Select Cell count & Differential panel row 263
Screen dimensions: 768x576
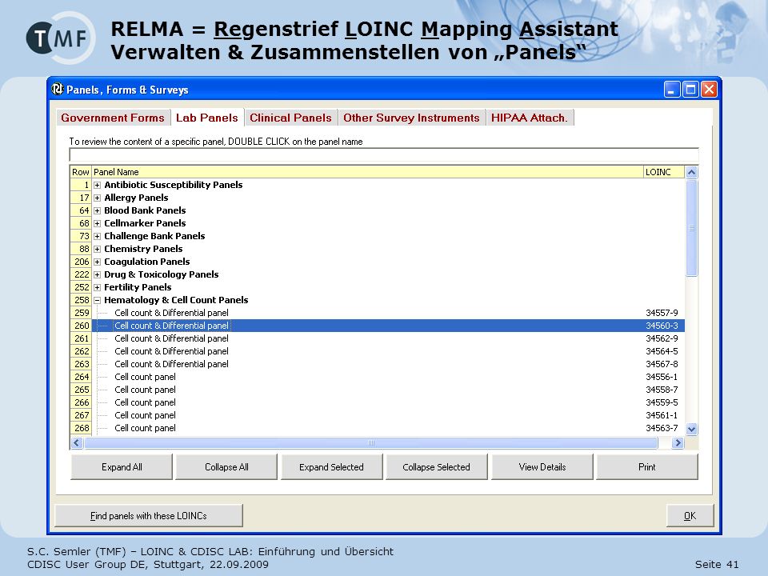(388, 364)
